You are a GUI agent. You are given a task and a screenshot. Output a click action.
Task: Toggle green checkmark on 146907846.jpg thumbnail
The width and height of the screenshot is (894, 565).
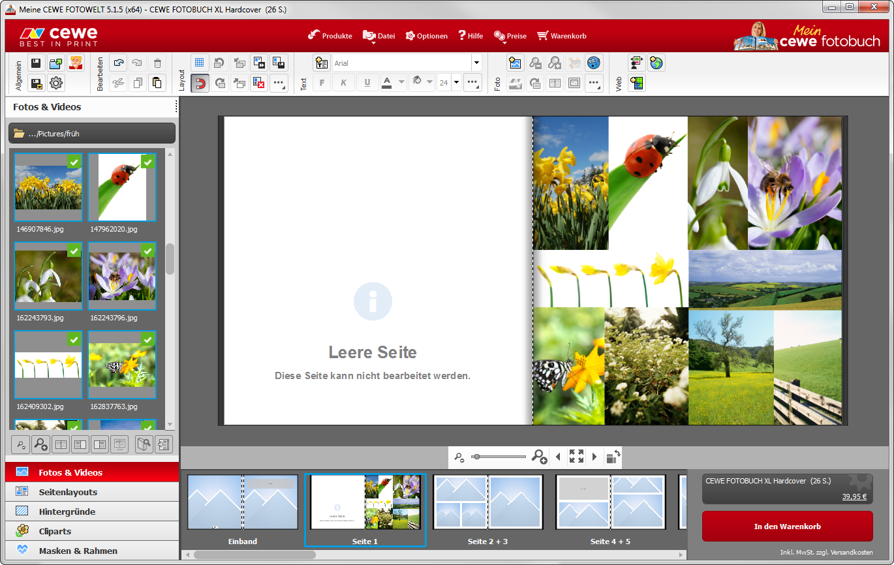click(74, 162)
